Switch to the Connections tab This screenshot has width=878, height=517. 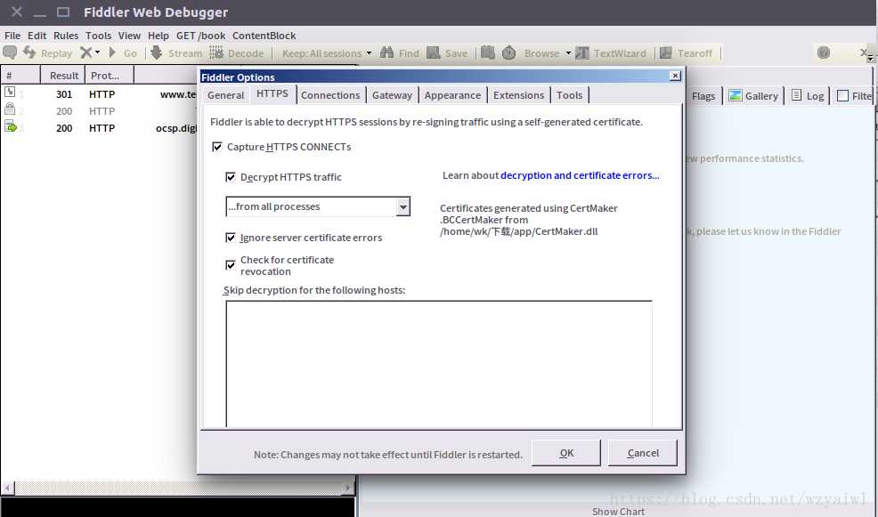(330, 95)
